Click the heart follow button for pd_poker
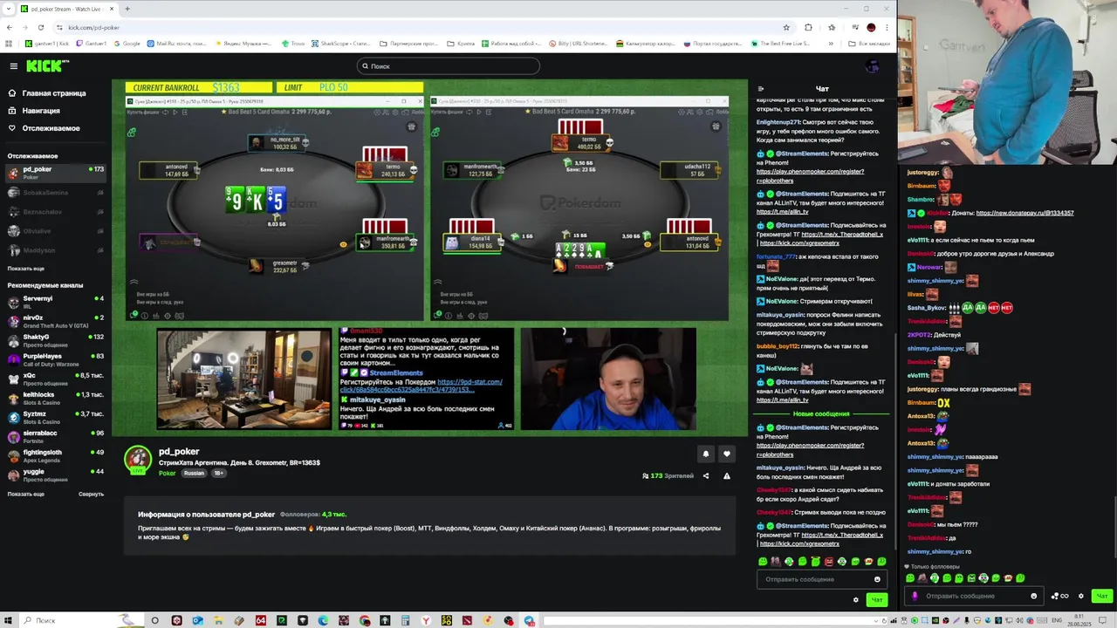The height and width of the screenshot is (628, 1117). (x=727, y=454)
